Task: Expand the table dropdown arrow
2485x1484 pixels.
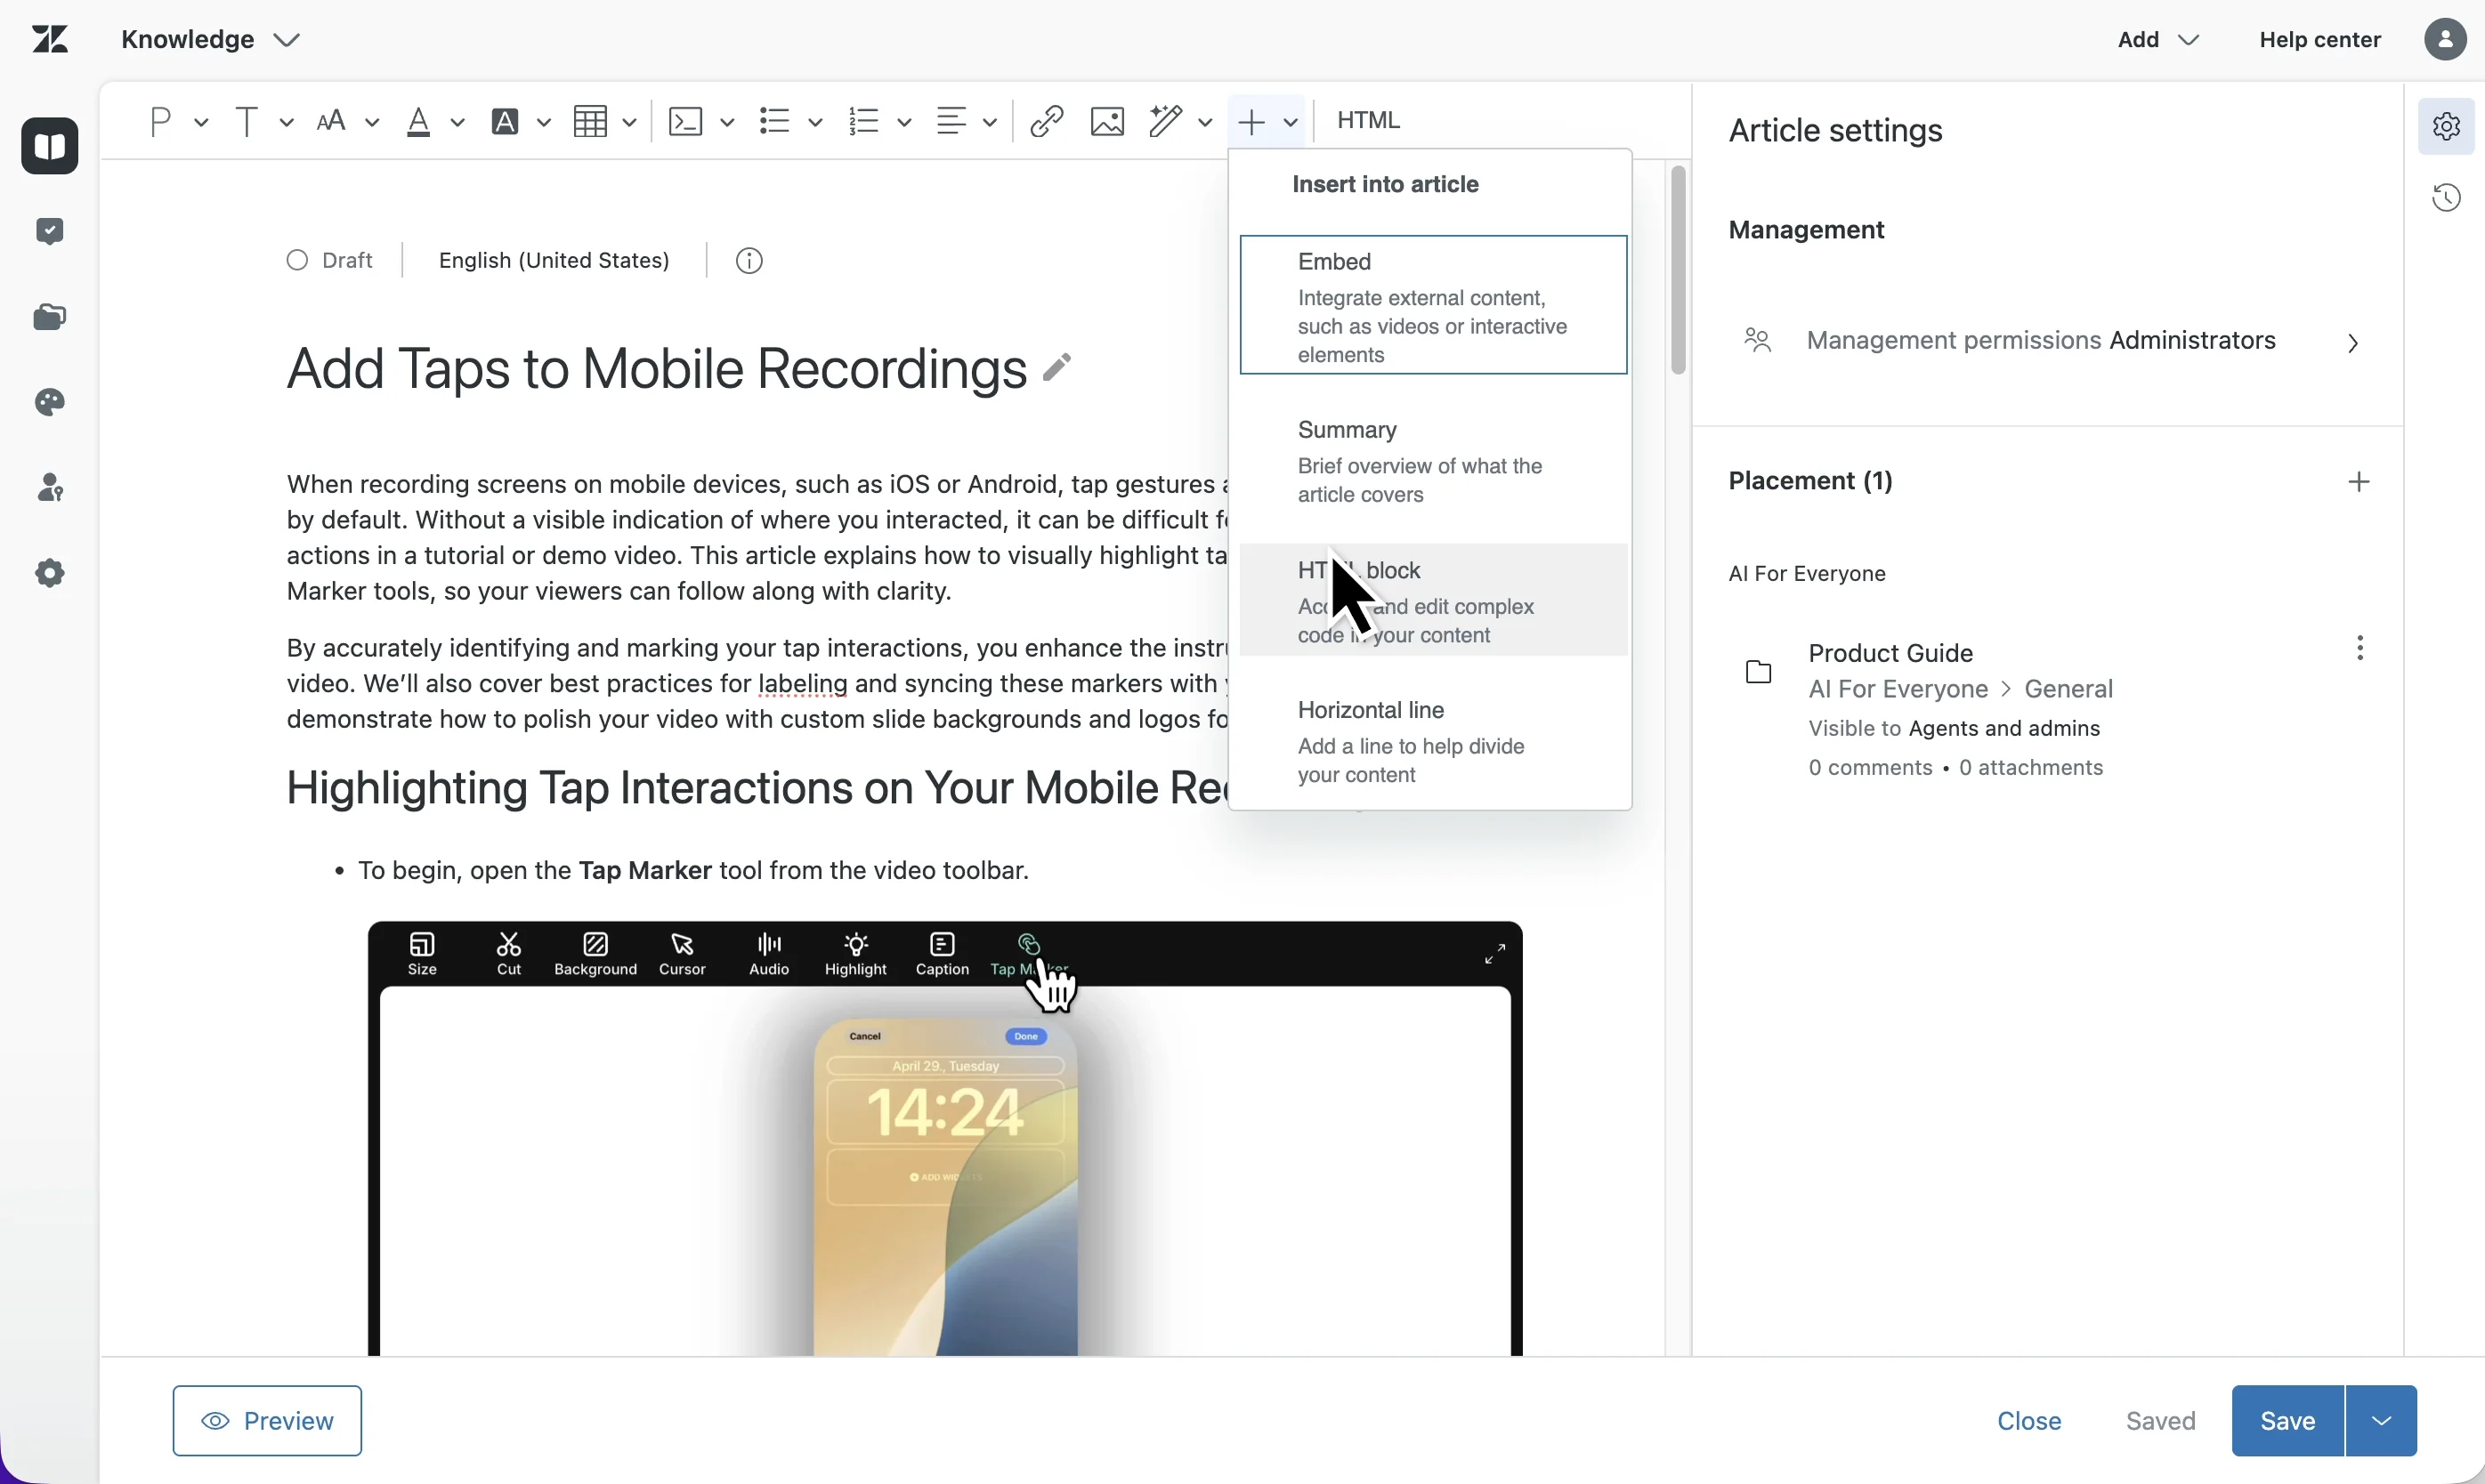Action: pos(629,122)
